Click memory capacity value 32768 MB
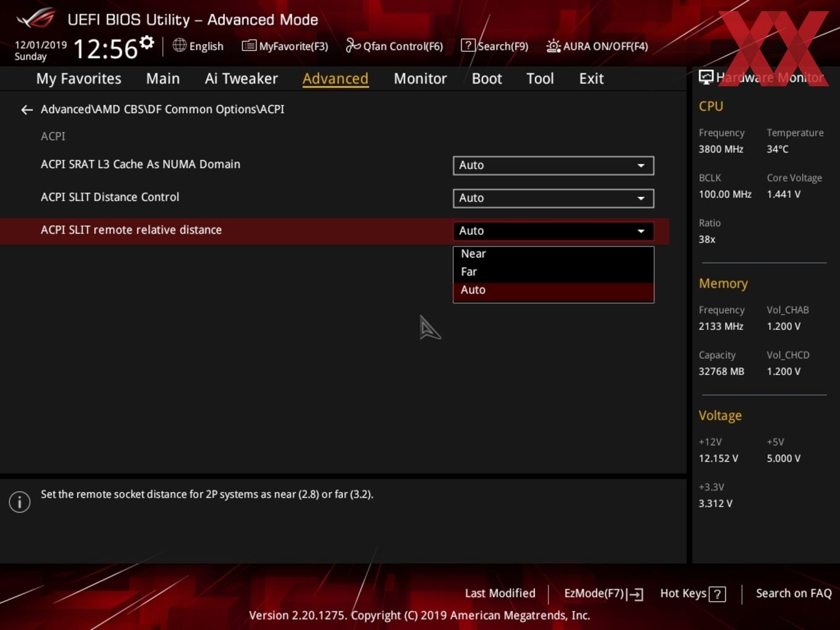 click(721, 371)
